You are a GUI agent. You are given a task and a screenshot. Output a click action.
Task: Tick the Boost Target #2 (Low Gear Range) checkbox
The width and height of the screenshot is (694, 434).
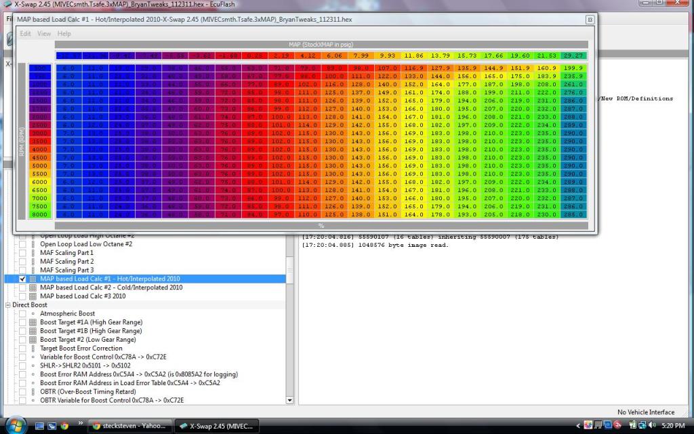[x=22, y=340]
